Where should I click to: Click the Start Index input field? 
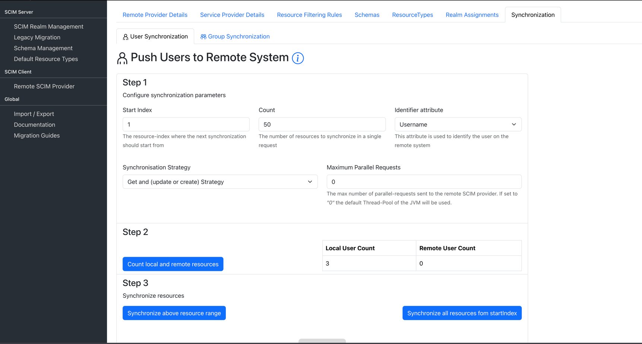click(186, 124)
